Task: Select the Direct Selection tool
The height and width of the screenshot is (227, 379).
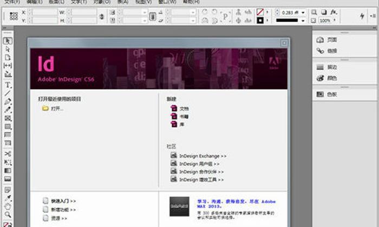Action: [x=8, y=49]
